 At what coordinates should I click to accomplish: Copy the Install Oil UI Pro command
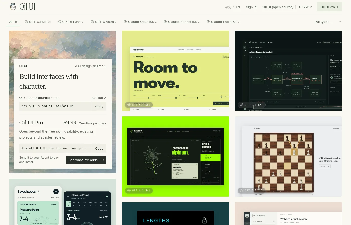coord(99,148)
